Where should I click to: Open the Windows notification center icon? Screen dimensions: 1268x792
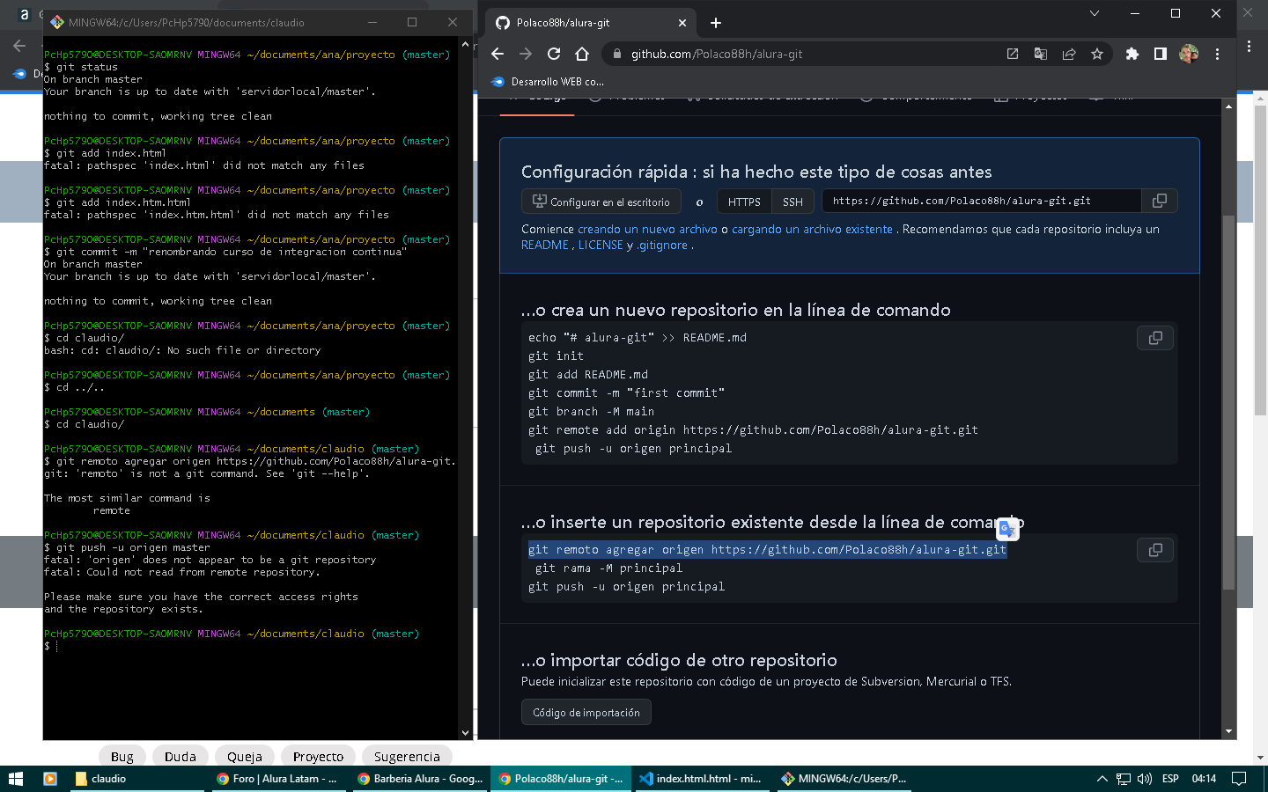pyautogui.click(x=1239, y=779)
